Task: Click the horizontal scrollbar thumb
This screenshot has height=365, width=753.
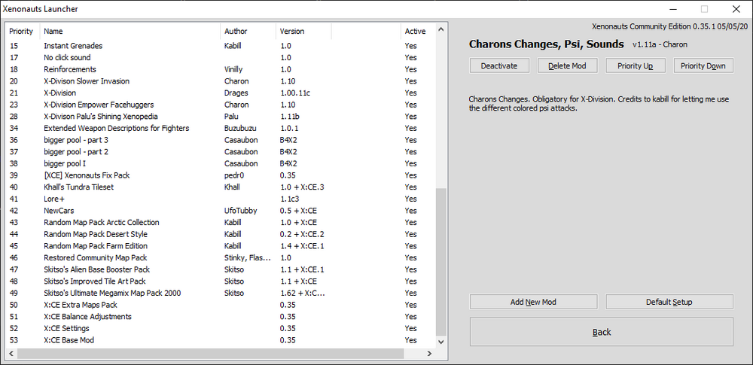Action: [x=210, y=354]
